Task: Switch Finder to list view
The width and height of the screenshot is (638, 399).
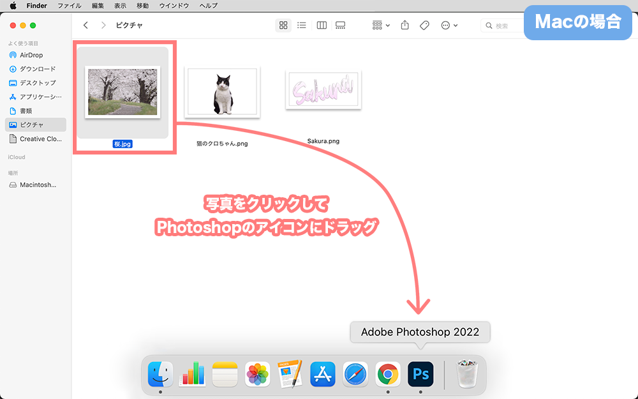Action: [302, 26]
